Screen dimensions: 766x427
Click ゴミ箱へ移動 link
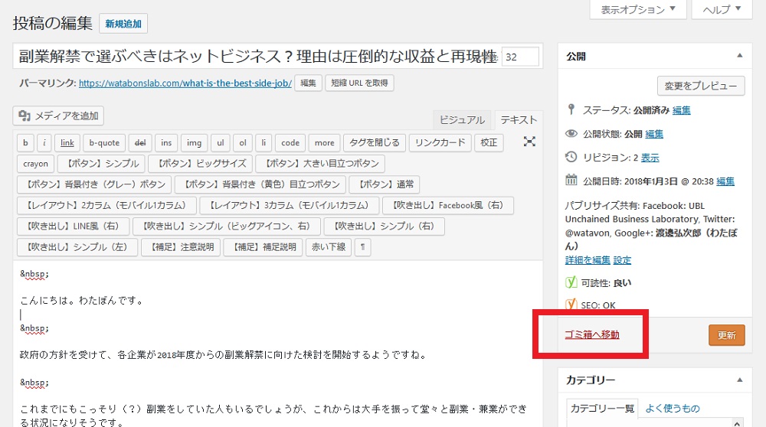pyautogui.click(x=592, y=334)
